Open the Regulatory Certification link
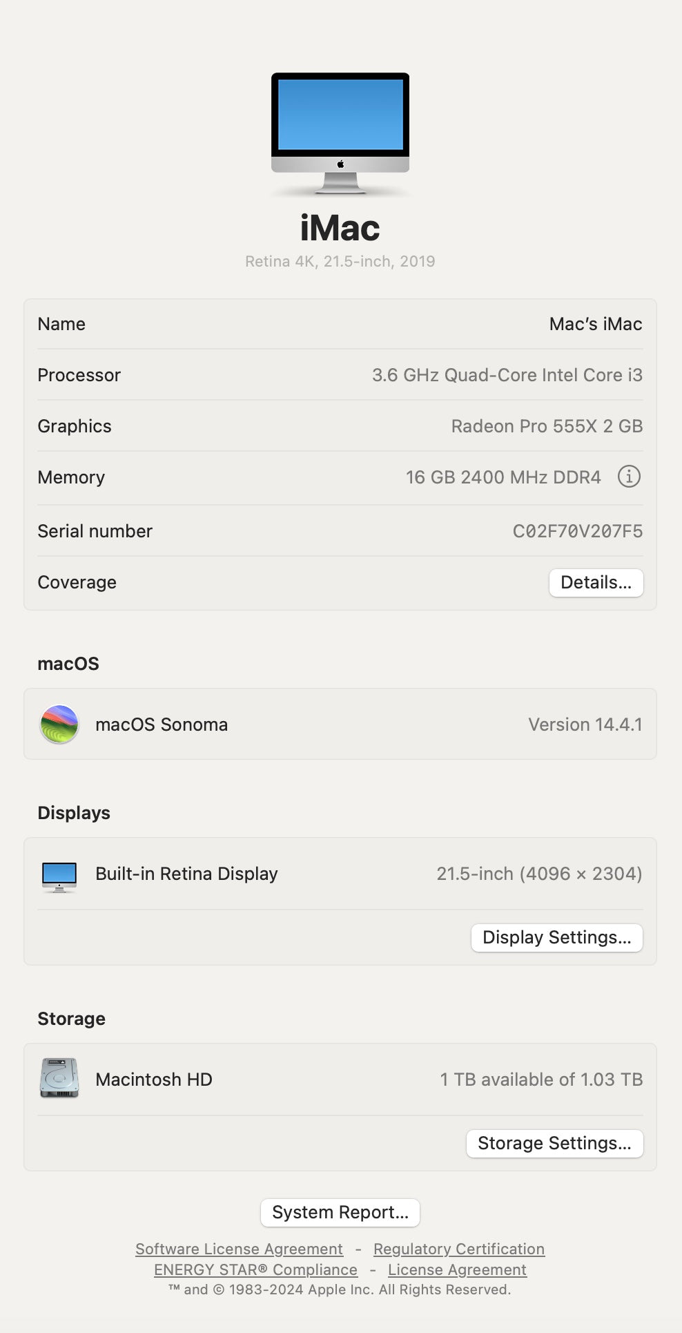682x1333 pixels. [459, 1249]
